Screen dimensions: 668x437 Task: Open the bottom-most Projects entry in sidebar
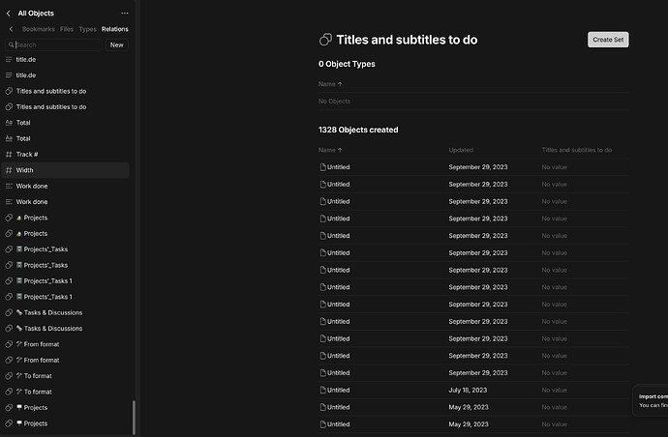point(65,423)
